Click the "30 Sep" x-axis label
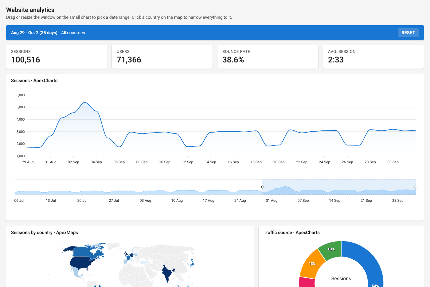This screenshot has height=287, width=430. pyautogui.click(x=393, y=162)
